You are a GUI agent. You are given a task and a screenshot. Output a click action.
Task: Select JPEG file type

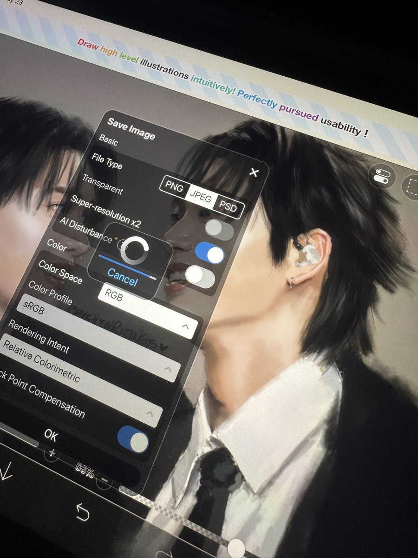tap(201, 198)
